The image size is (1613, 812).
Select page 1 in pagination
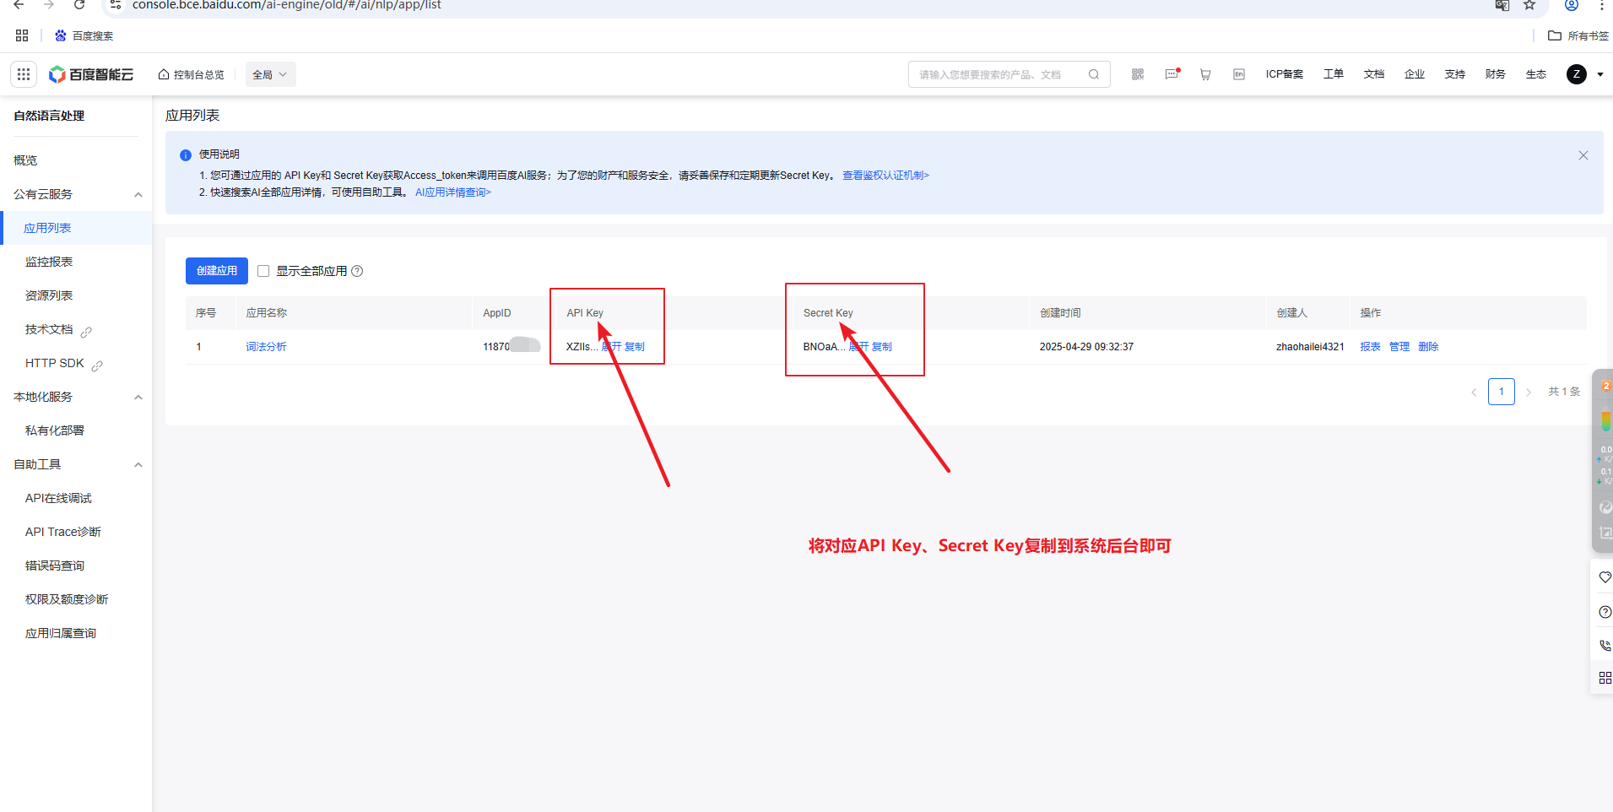[x=1502, y=392]
